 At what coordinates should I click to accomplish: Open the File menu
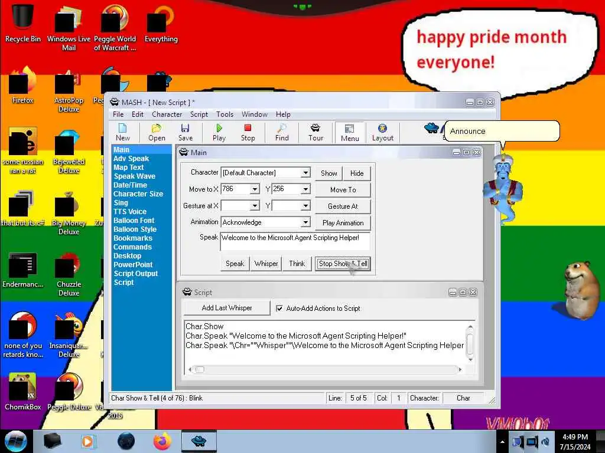[x=118, y=114]
